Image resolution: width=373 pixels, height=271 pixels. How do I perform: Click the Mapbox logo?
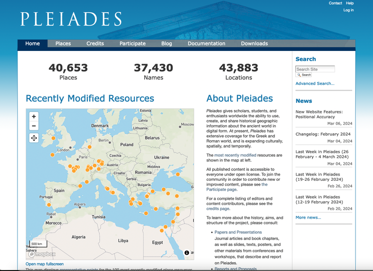tap(42, 254)
